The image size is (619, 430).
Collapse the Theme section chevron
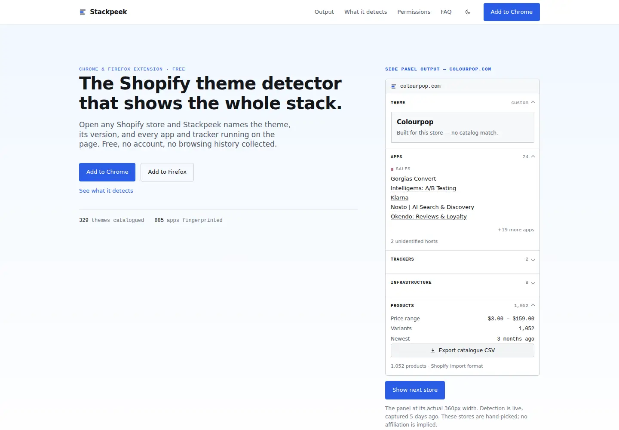pos(533,102)
